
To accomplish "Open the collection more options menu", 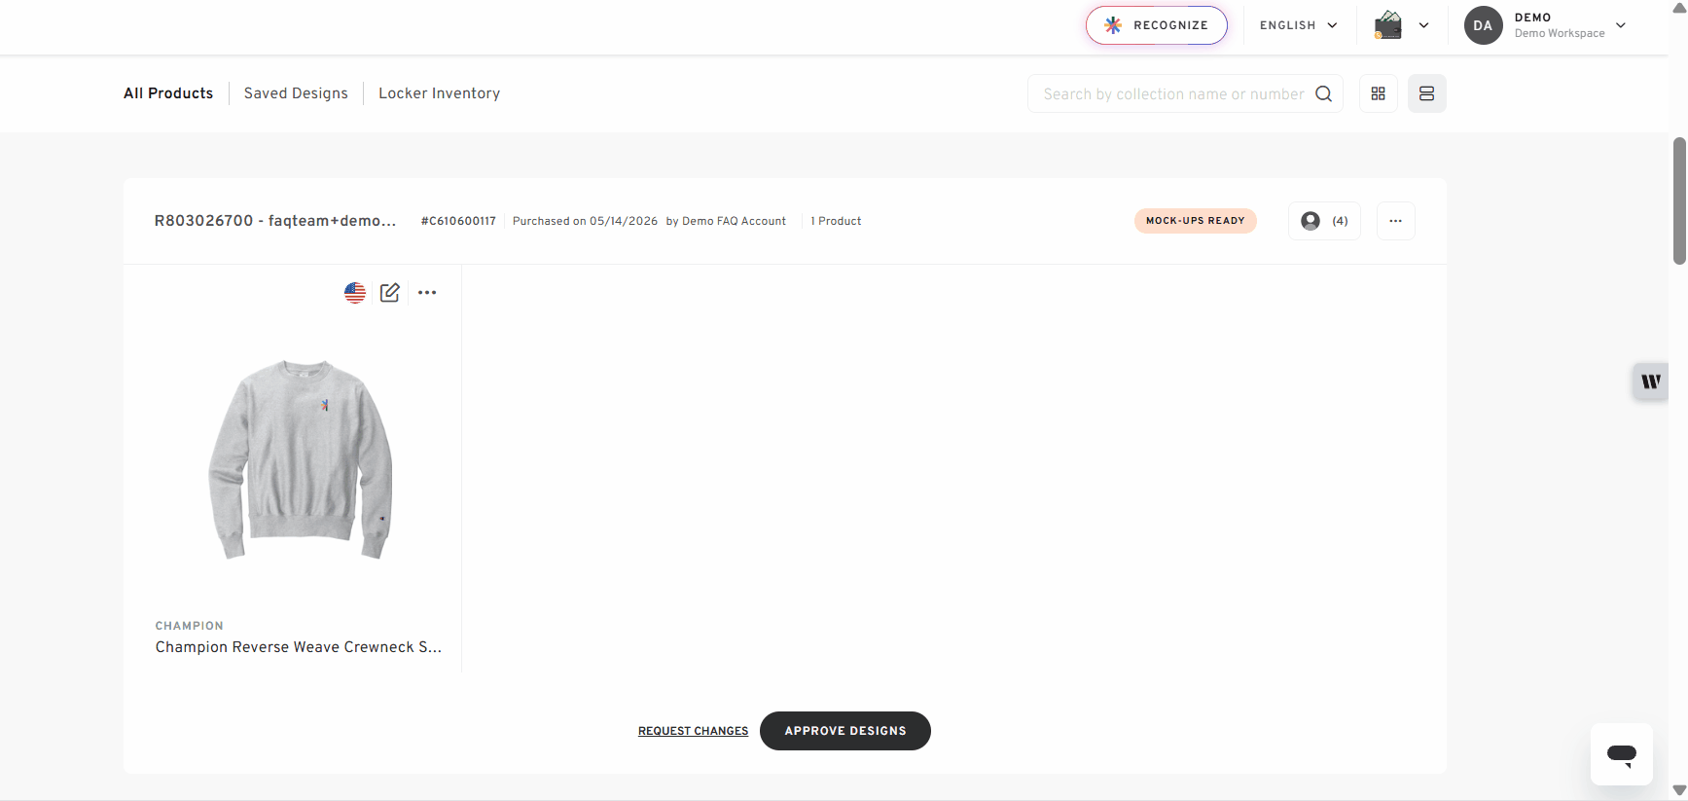I will [x=1396, y=221].
